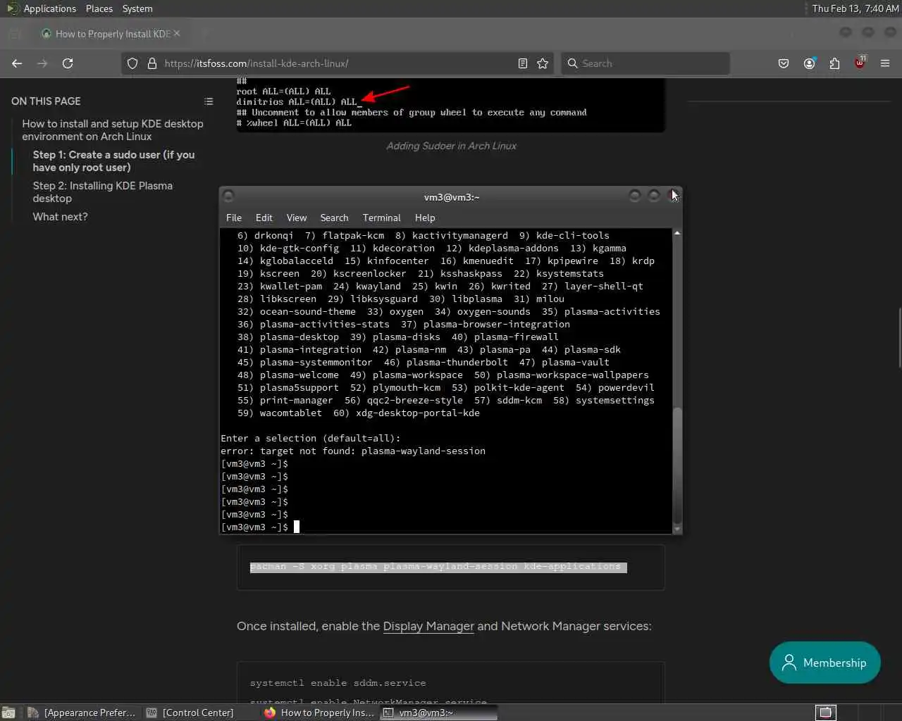Toggle reader view in the address bar
This screenshot has width=902, height=721.
pos(523,63)
